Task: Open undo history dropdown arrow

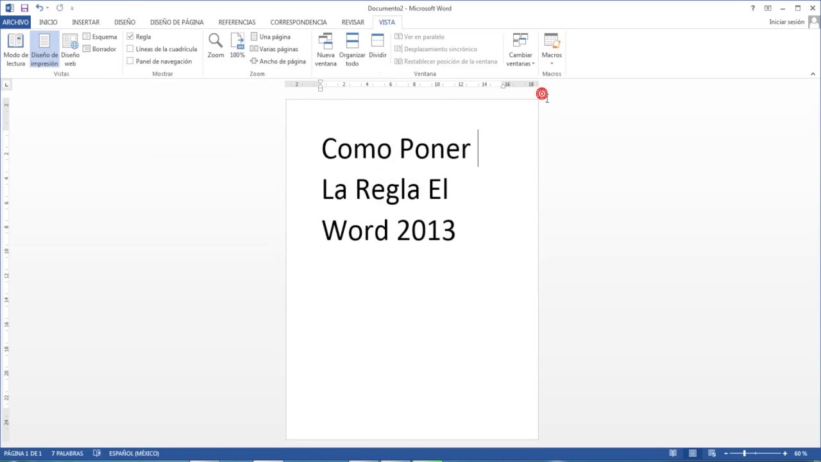Action: pyautogui.click(x=48, y=8)
